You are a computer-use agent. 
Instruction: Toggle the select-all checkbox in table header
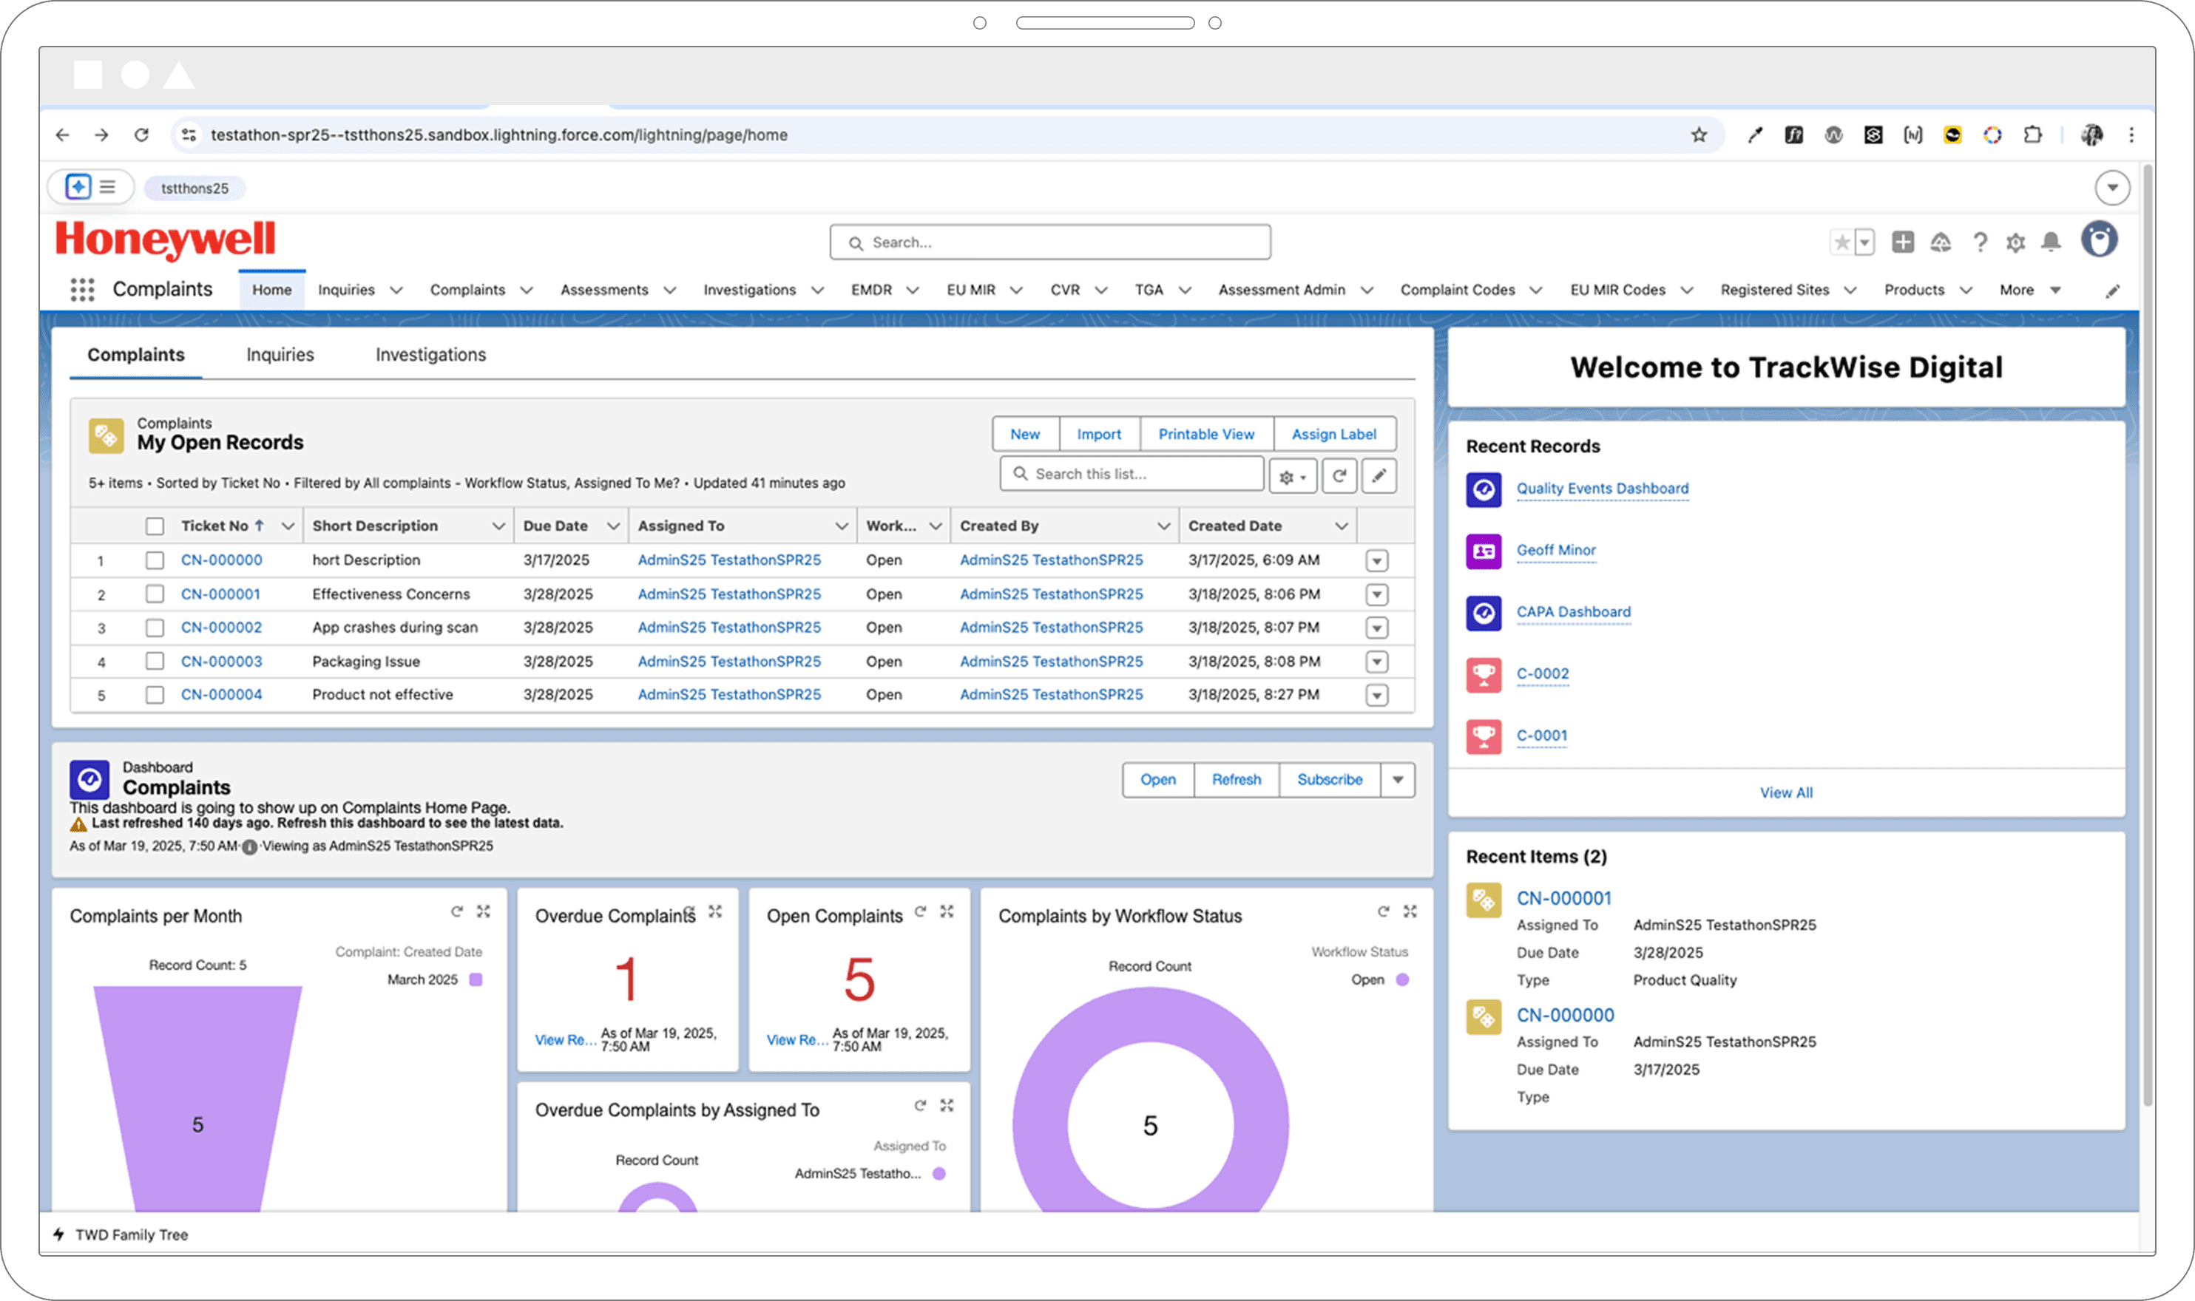pyautogui.click(x=155, y=526)
